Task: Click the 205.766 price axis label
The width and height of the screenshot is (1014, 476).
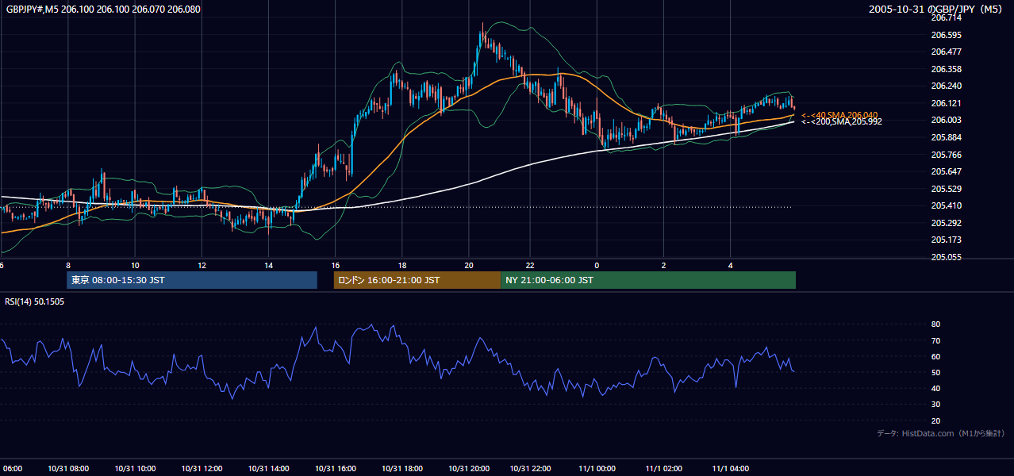Action: click(947, 155)
